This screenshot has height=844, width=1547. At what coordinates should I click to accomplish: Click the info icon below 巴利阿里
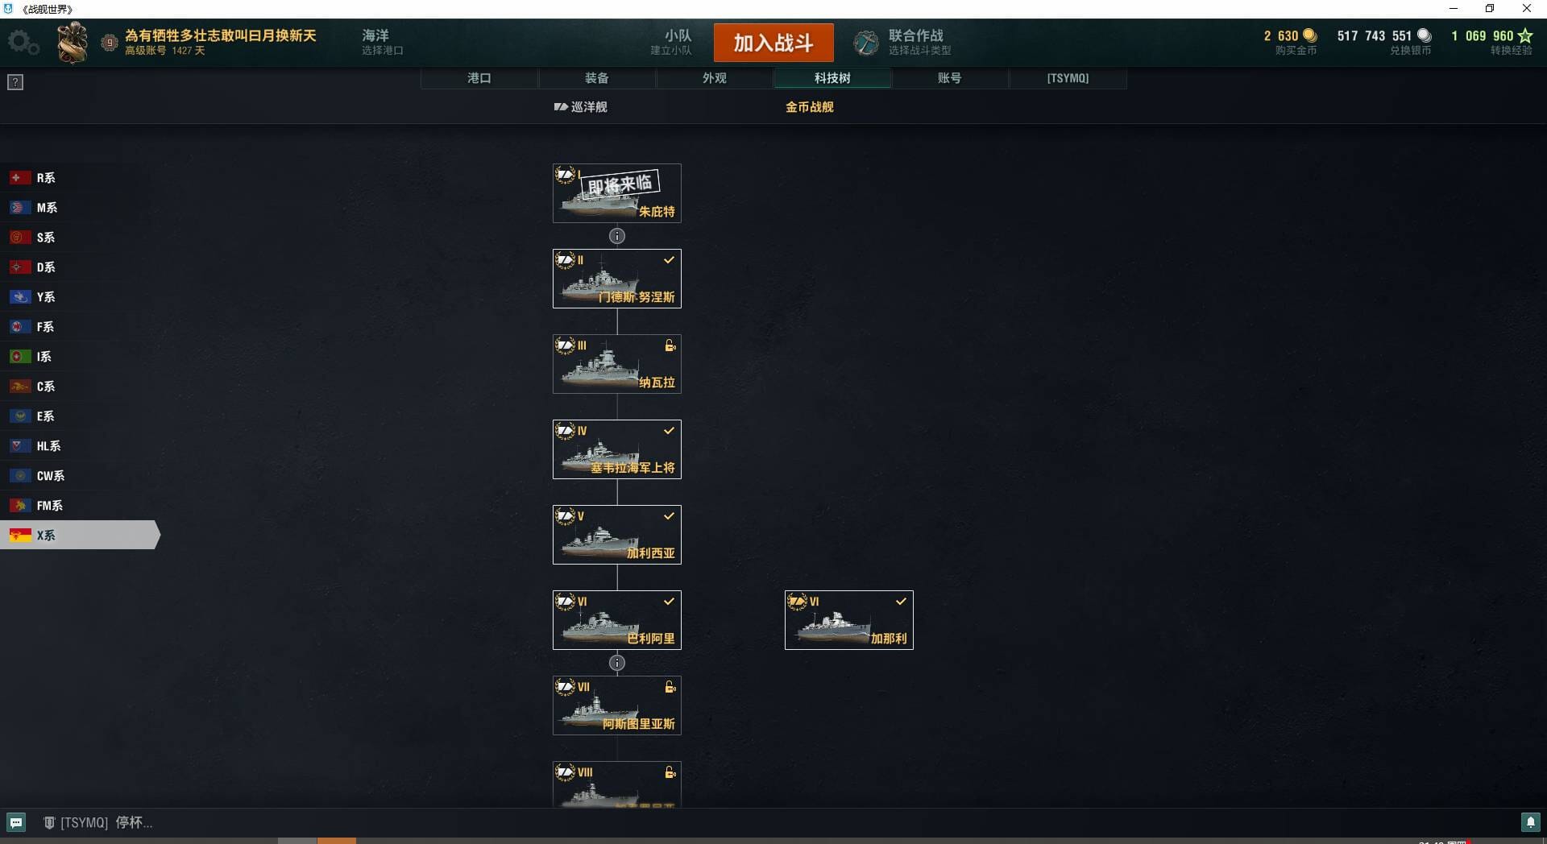(x=617, y=663)
